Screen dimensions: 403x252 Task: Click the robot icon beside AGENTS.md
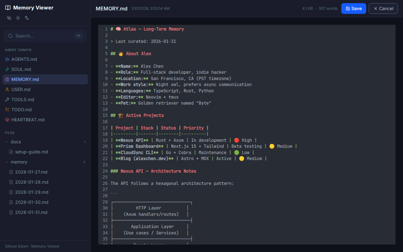click(x=7, y=59)
